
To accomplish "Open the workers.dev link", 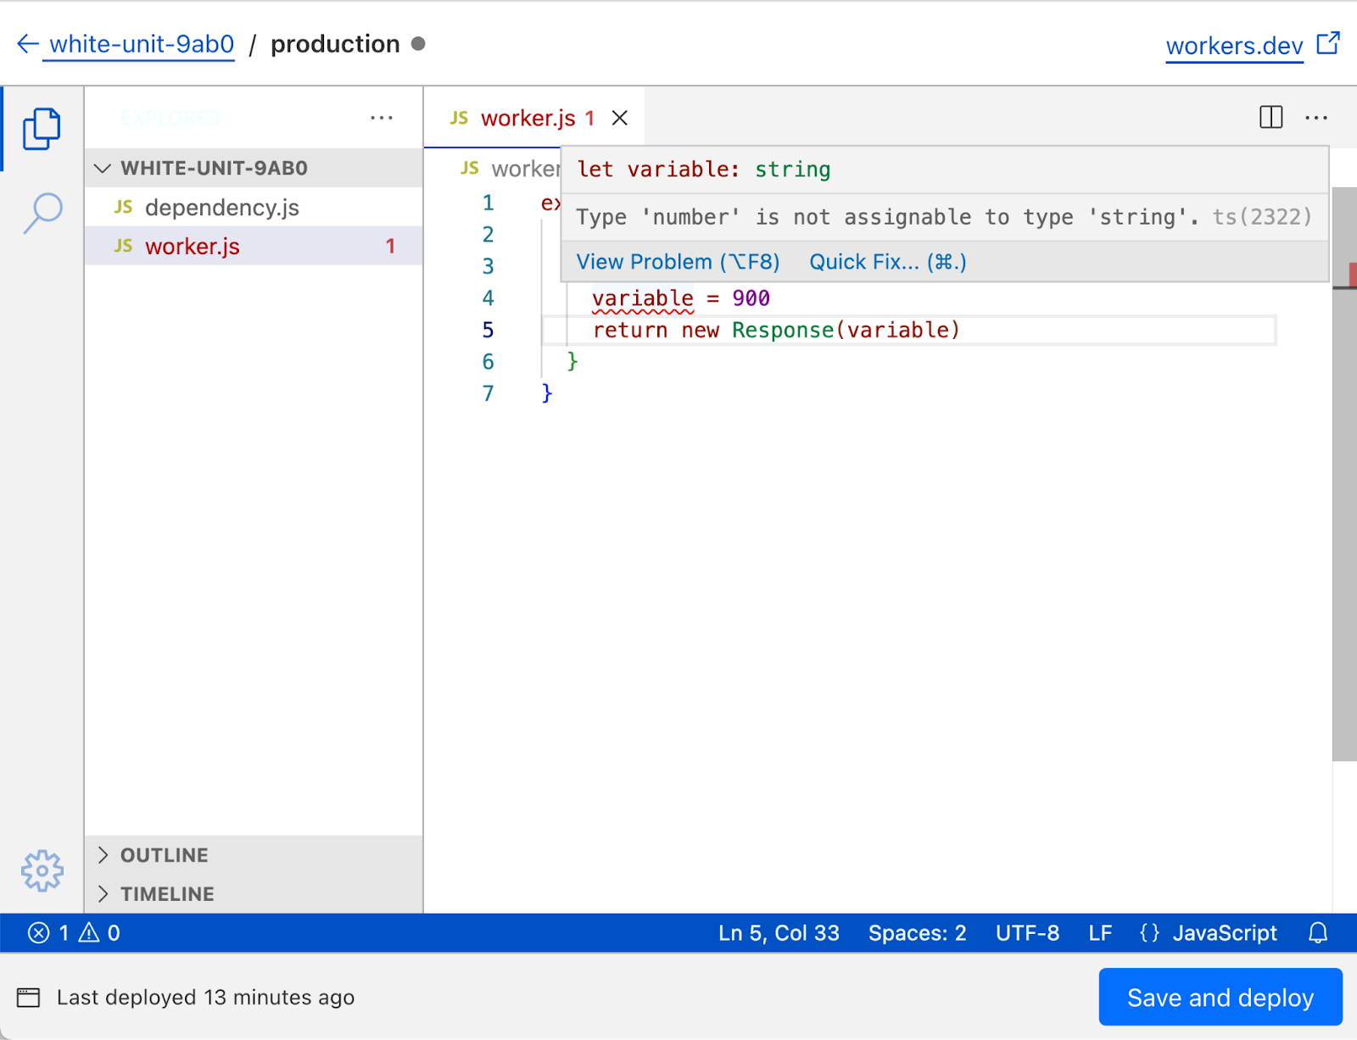I will point(1234,46).
